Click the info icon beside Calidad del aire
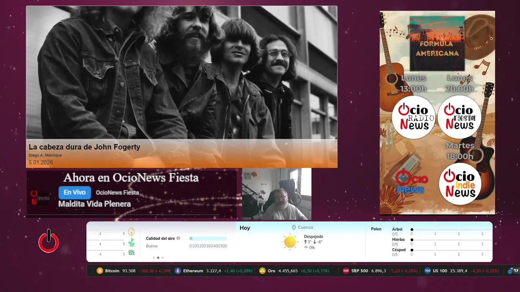This screenshot has height=292, width=520. tap(178, 238)
